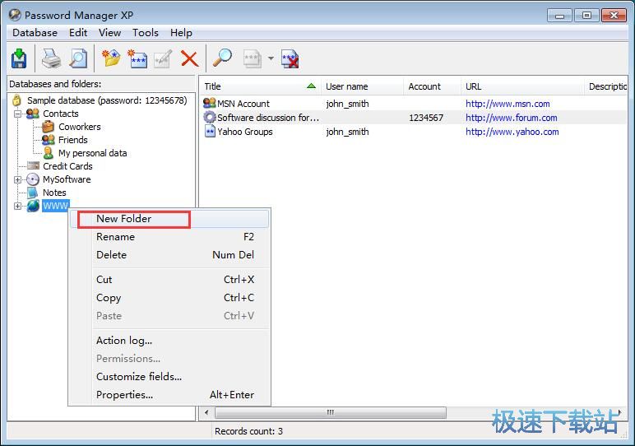
Task: Choose New Folder from the context menu
Action: 123,219
